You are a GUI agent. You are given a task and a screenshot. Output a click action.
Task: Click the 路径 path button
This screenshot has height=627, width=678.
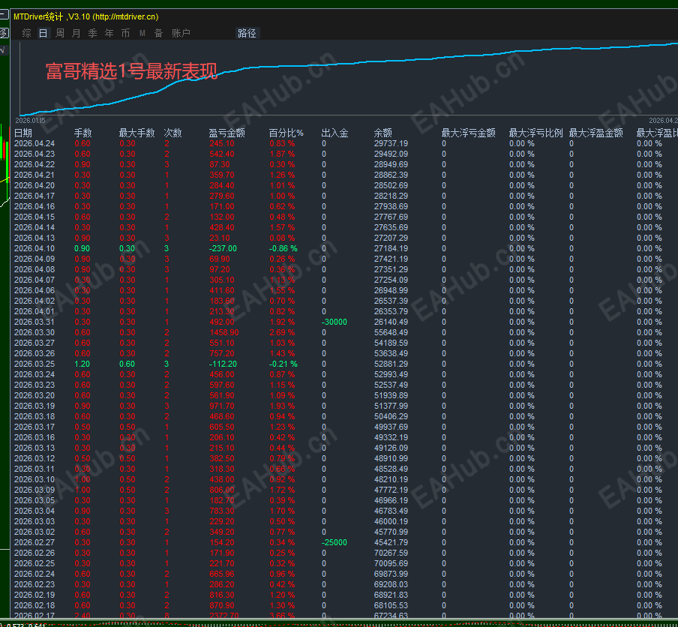[247, 33]
